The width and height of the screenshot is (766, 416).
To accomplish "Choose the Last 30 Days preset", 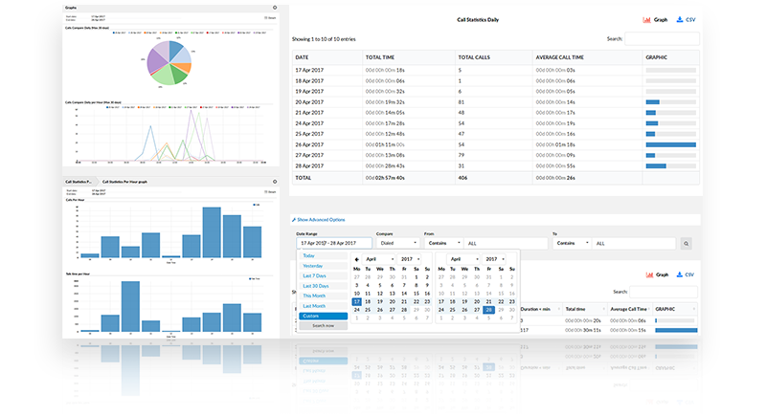I will click(x=323, y=286).
